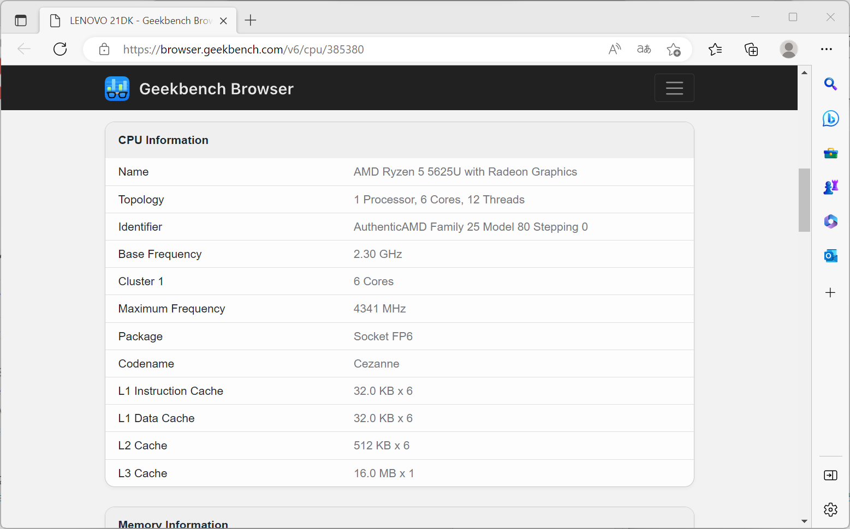Viewport: 850px width, 529px height.
Task: Click page scrollbar up arrow
Action: 804,73
